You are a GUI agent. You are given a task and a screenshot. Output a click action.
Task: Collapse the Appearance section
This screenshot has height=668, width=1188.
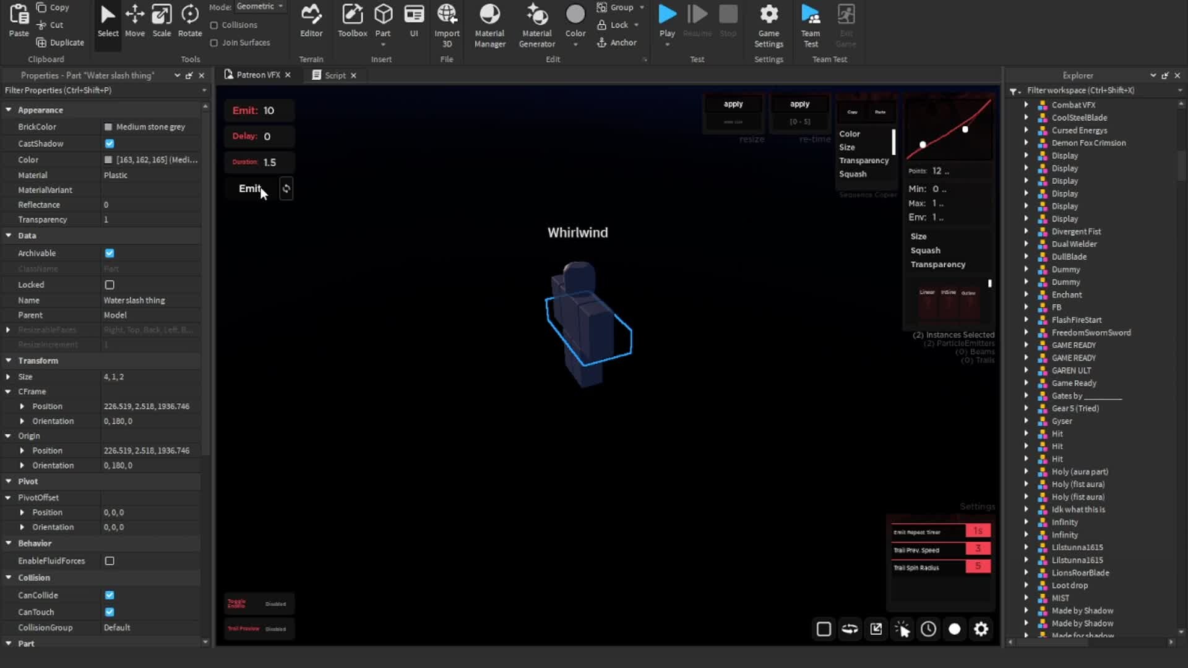tap(9, 110)
